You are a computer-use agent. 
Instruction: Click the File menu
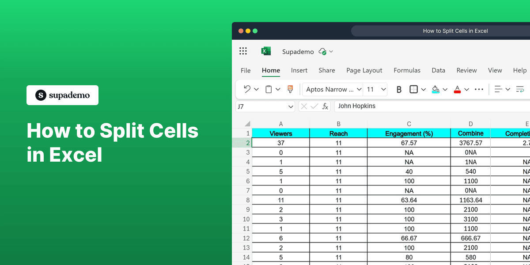click(x=246, y=70)
